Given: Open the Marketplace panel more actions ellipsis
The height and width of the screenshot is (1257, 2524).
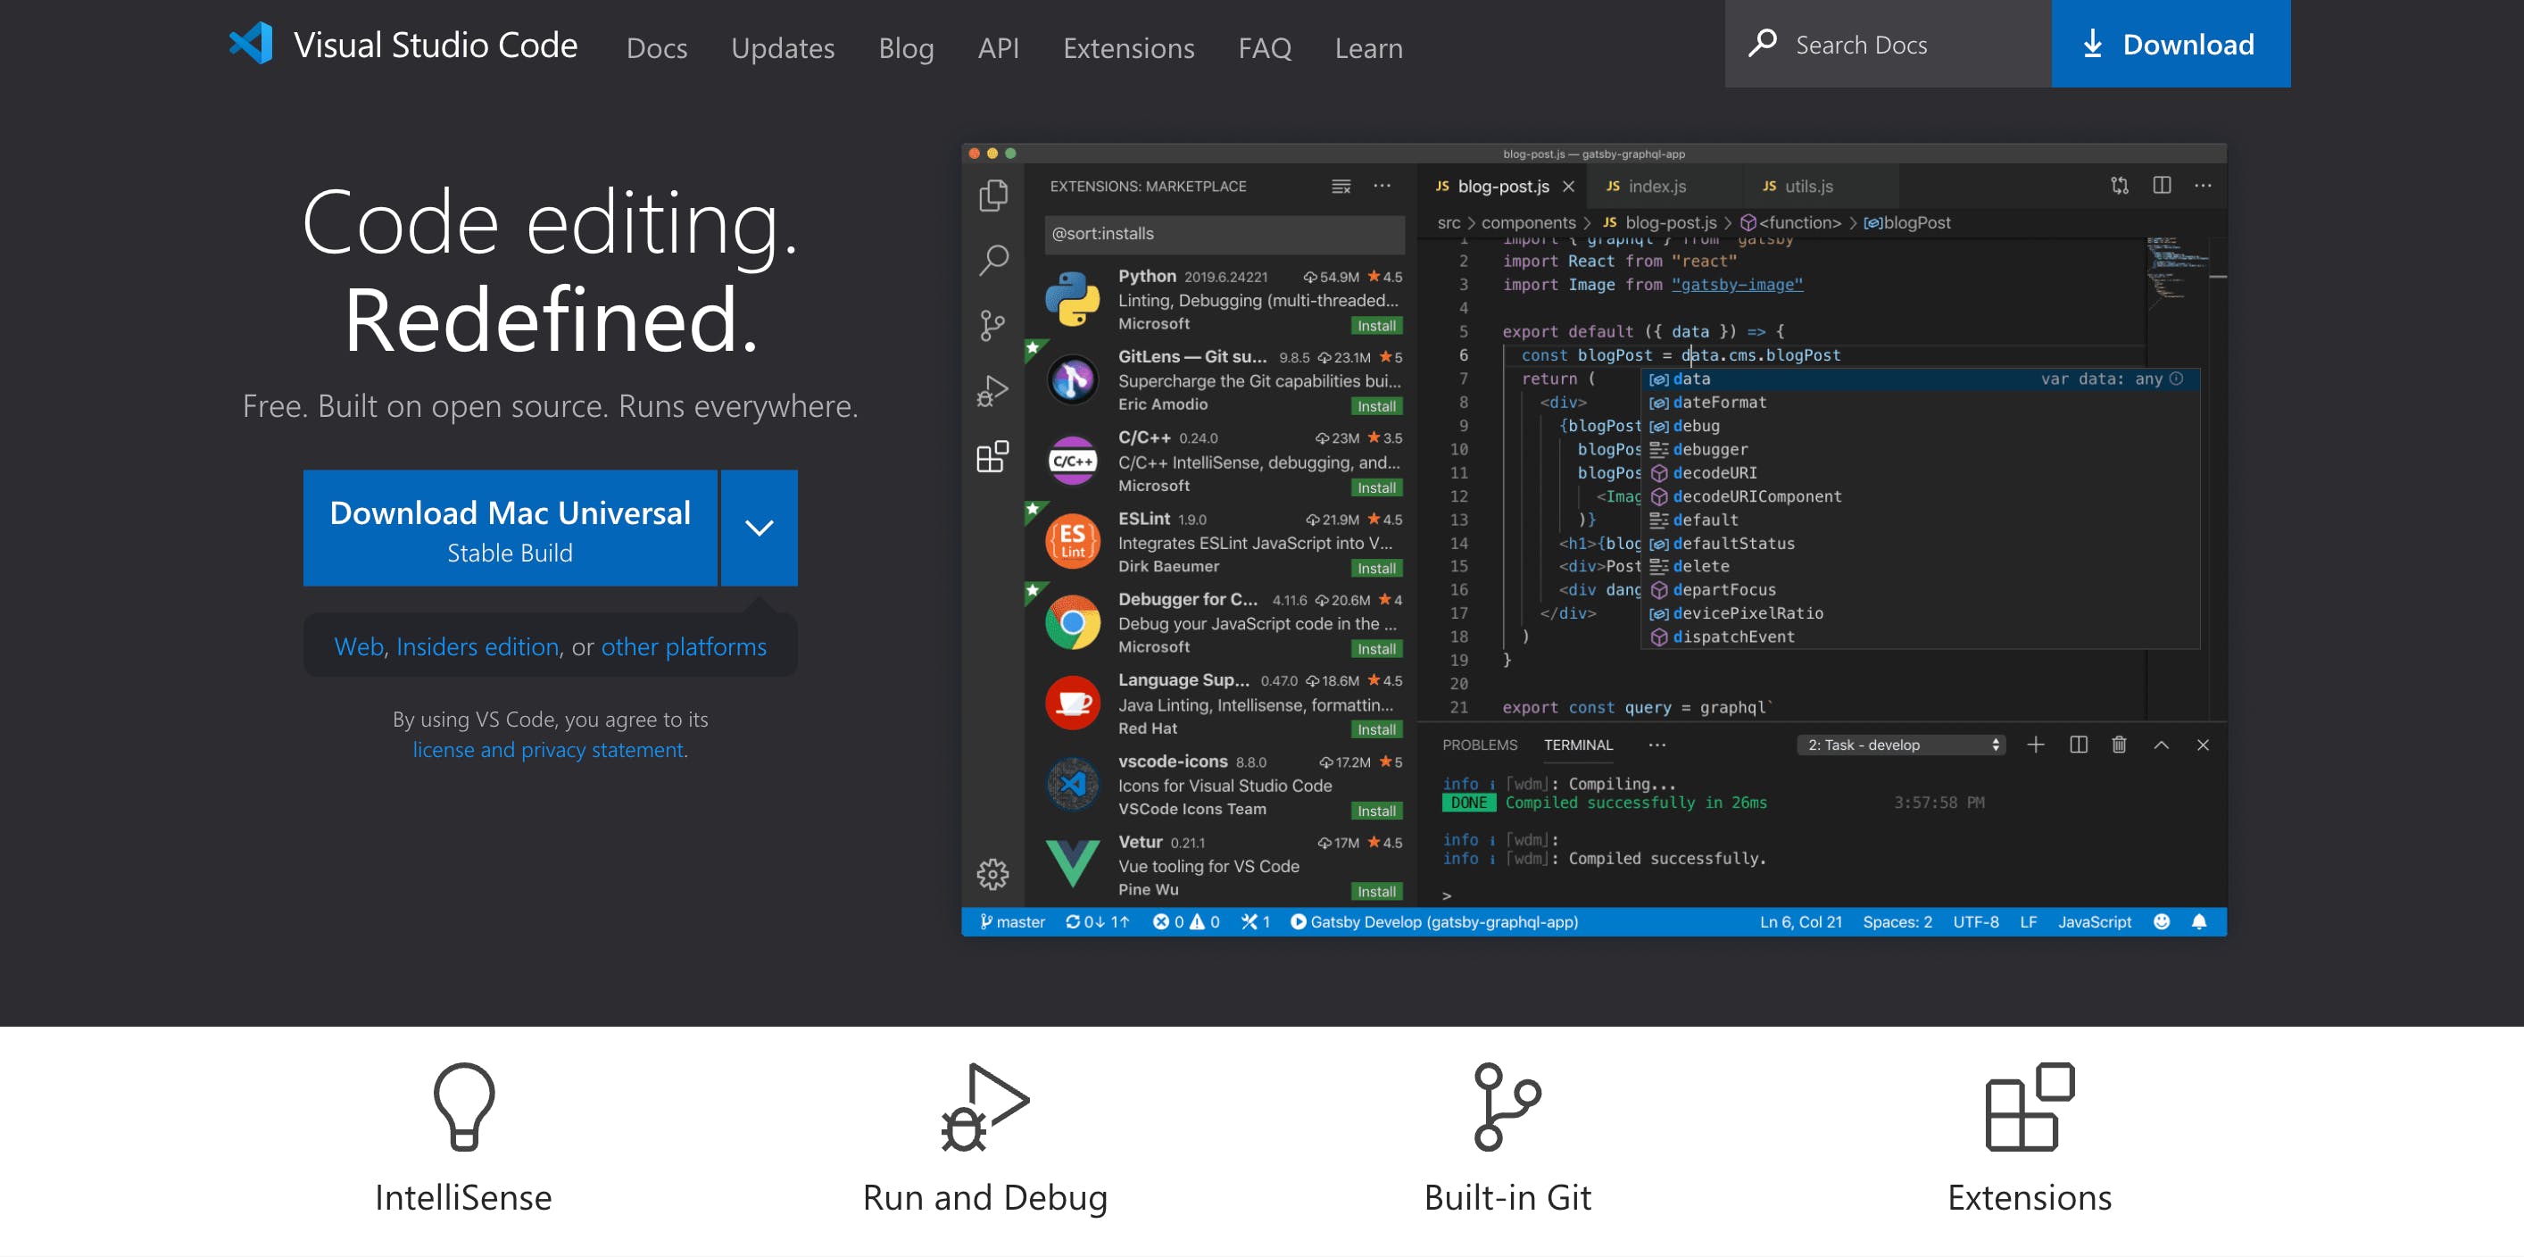Looking at the screenshot, I should 1382,187.
